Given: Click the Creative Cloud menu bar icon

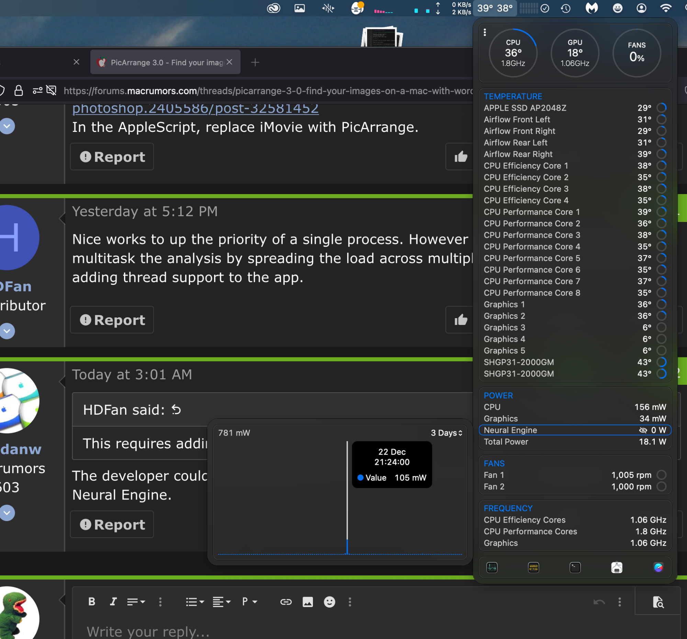Looking at the screenshot, I should (273, 8).
